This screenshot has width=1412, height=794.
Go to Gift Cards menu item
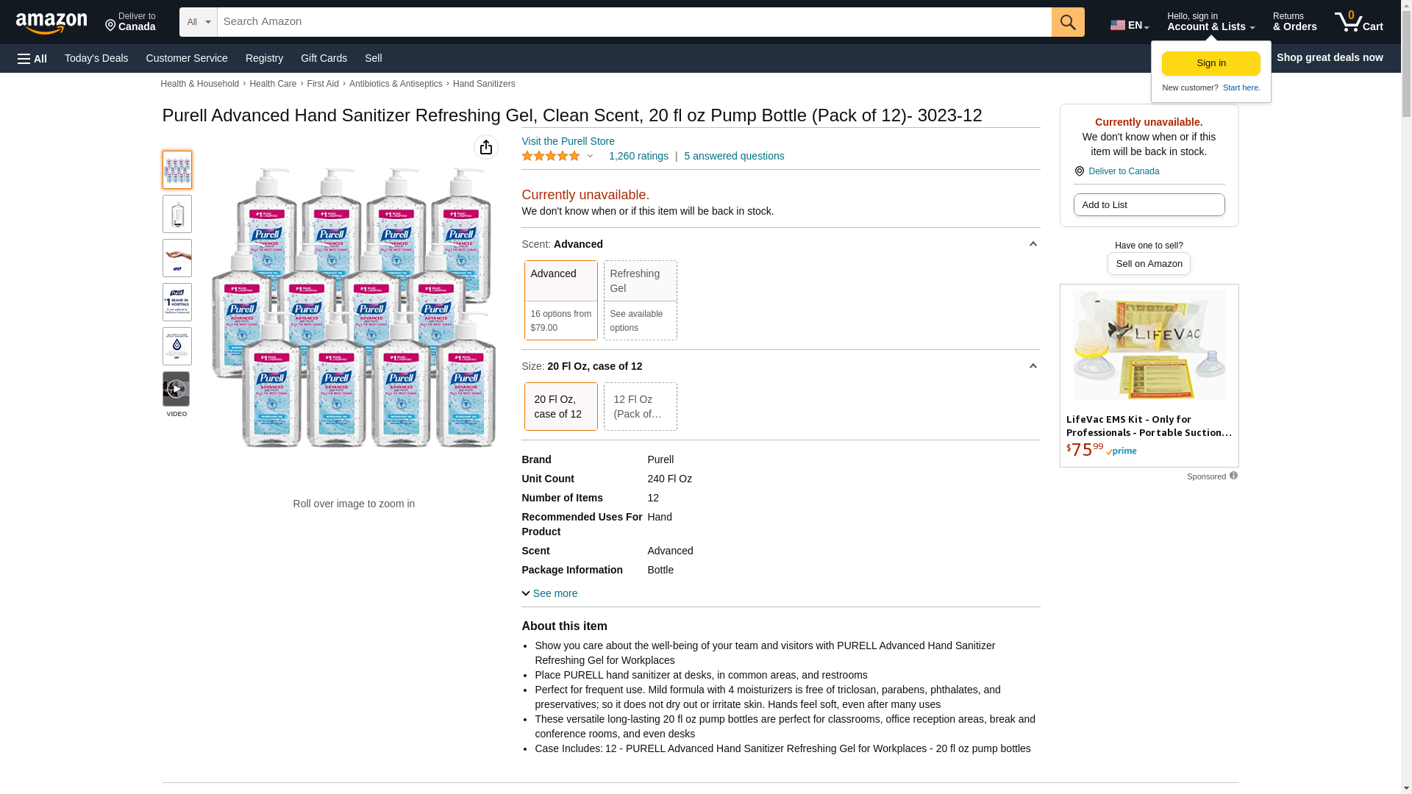pos(324,58)
